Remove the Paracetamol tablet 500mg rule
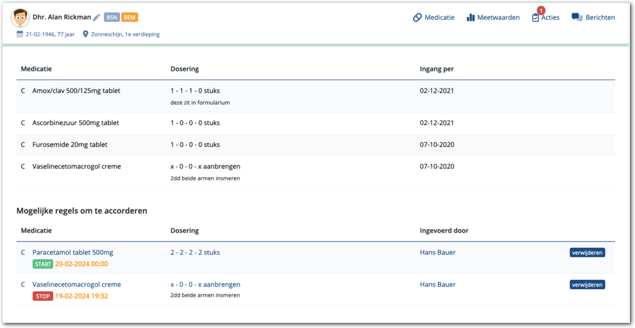 [587, 253]
